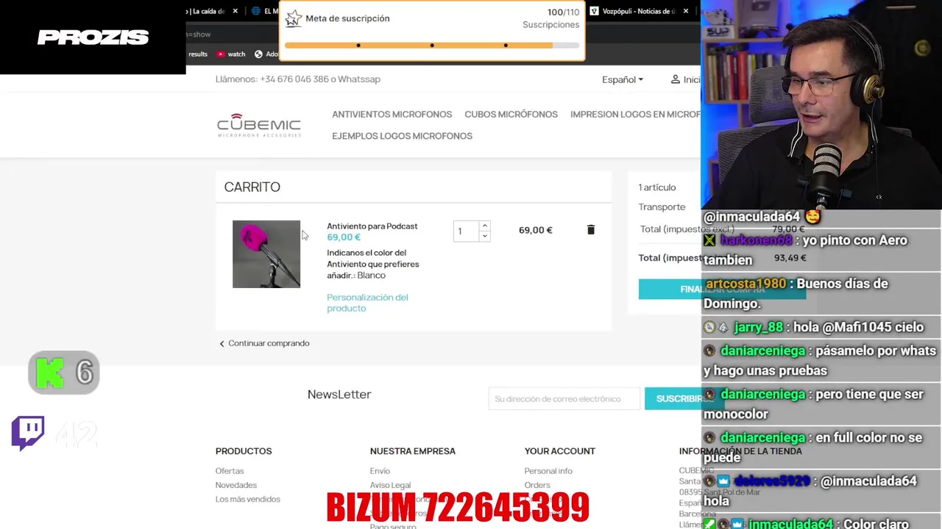Click the YOUR ACCOUNT footer heading
This screenshot has height=529, width=942.
coord(560,451)
